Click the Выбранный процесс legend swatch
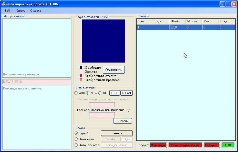Image resolution: width=238 pixels, height=152 pixels. tap(81, 80)
